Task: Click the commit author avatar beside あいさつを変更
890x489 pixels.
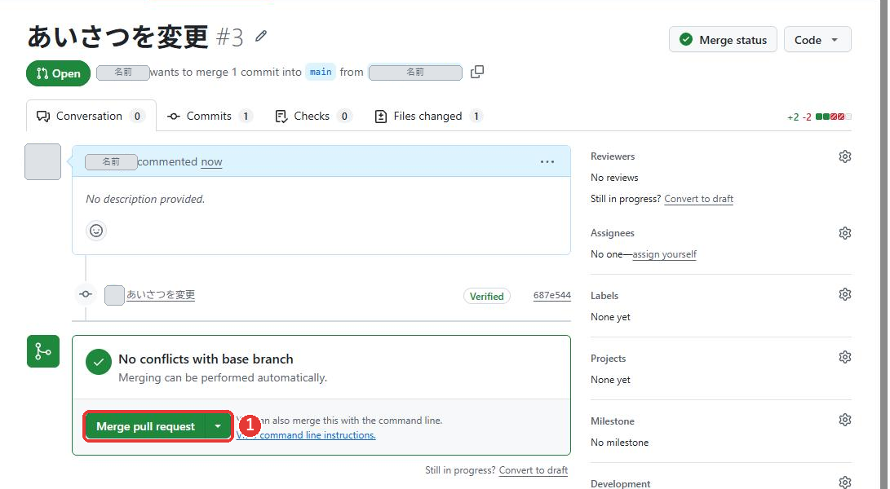Action: [114, 295]
